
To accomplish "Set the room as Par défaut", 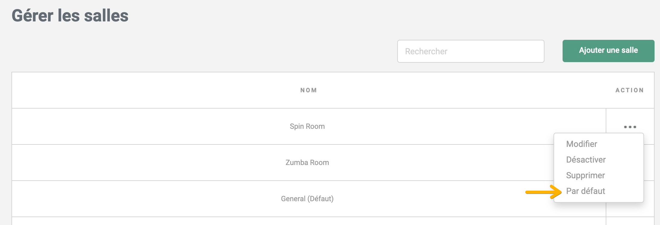I will (x=585, y=191).
